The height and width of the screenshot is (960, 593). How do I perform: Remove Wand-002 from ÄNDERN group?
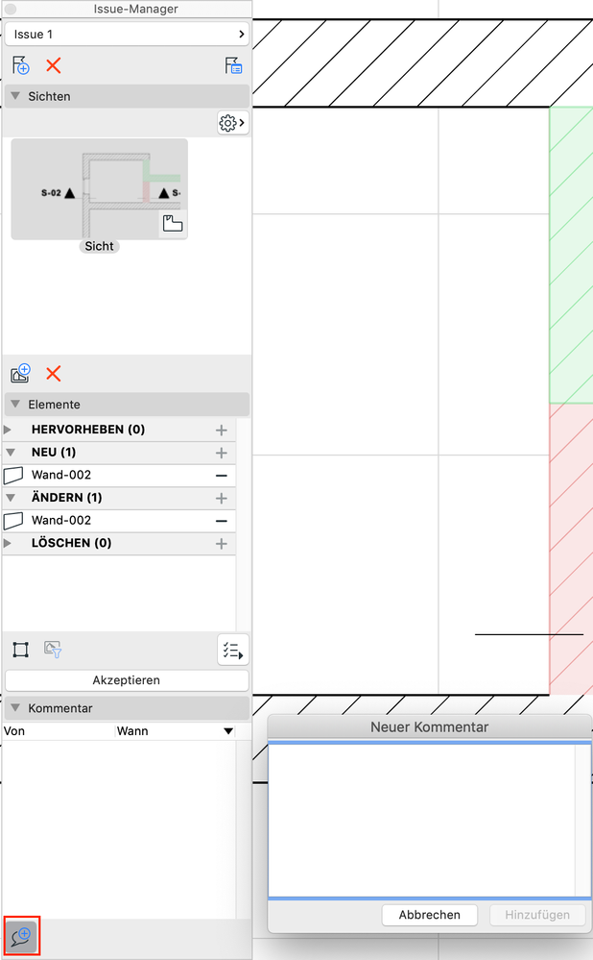222,521
